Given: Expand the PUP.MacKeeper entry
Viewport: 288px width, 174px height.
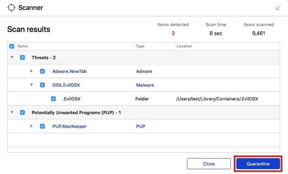Looking at the screenshot, I should [32, 126].
